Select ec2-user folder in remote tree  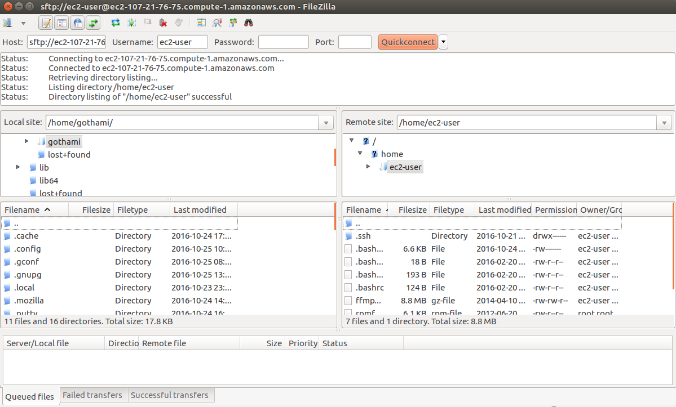coord(405,167)
